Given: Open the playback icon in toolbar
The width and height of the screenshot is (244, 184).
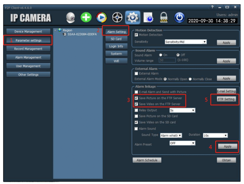Looking at the screenshot, I should 101,18.
